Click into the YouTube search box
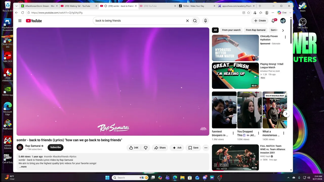The height and width of the screenshot is (182, 324). [x=140, y=21]
